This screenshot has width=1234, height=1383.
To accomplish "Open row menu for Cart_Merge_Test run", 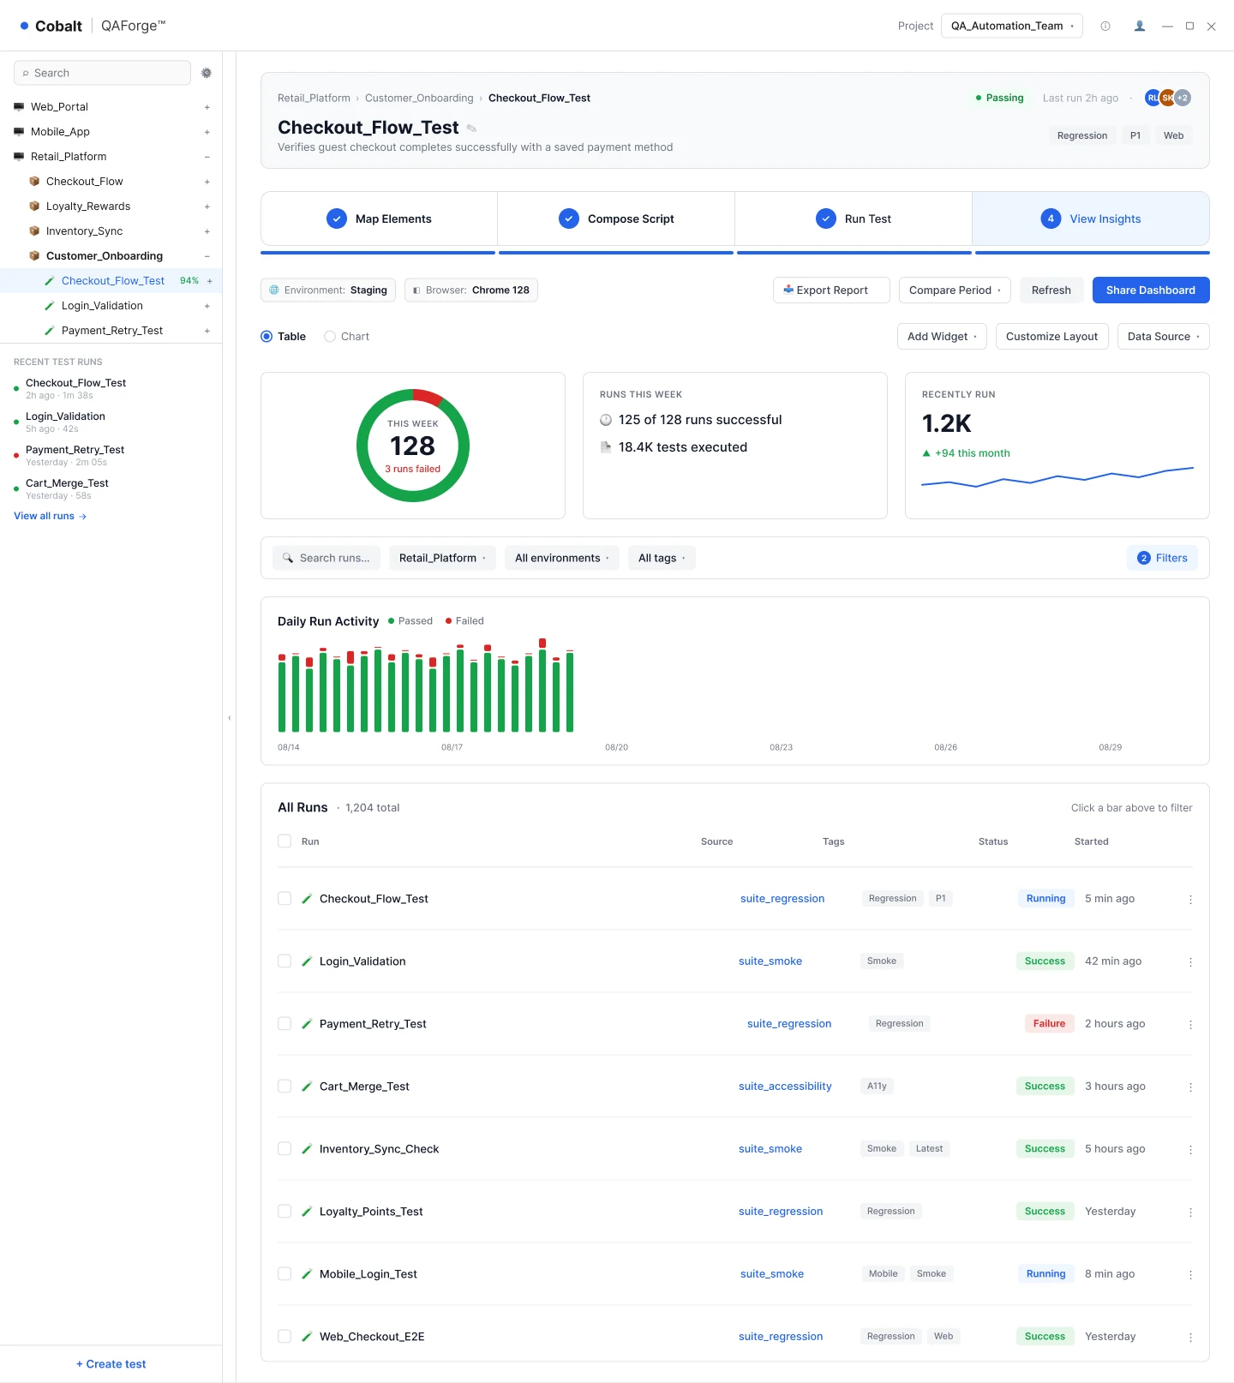I will pos(1190,1087).
